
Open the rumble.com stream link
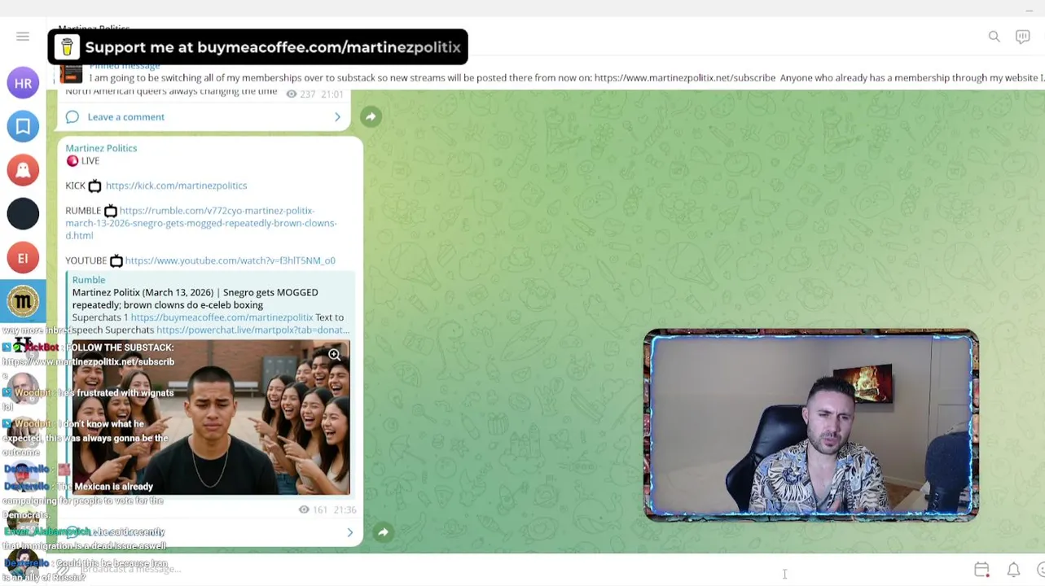(x=201, y=223)
